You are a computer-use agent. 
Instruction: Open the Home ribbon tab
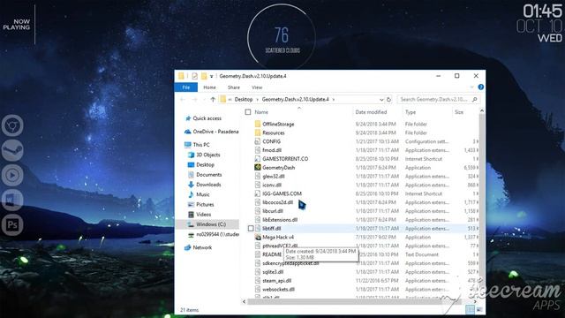(209, 87)
